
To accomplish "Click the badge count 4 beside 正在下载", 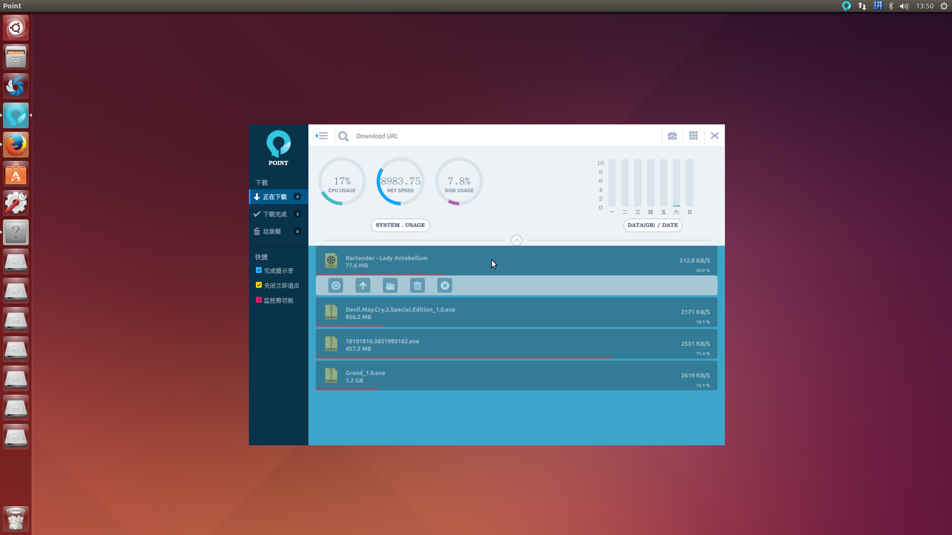I will 297,197.
